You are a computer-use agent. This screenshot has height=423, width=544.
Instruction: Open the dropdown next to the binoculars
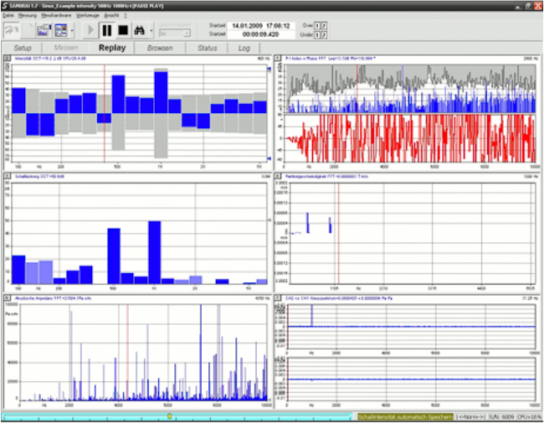(x=153, y=30)
